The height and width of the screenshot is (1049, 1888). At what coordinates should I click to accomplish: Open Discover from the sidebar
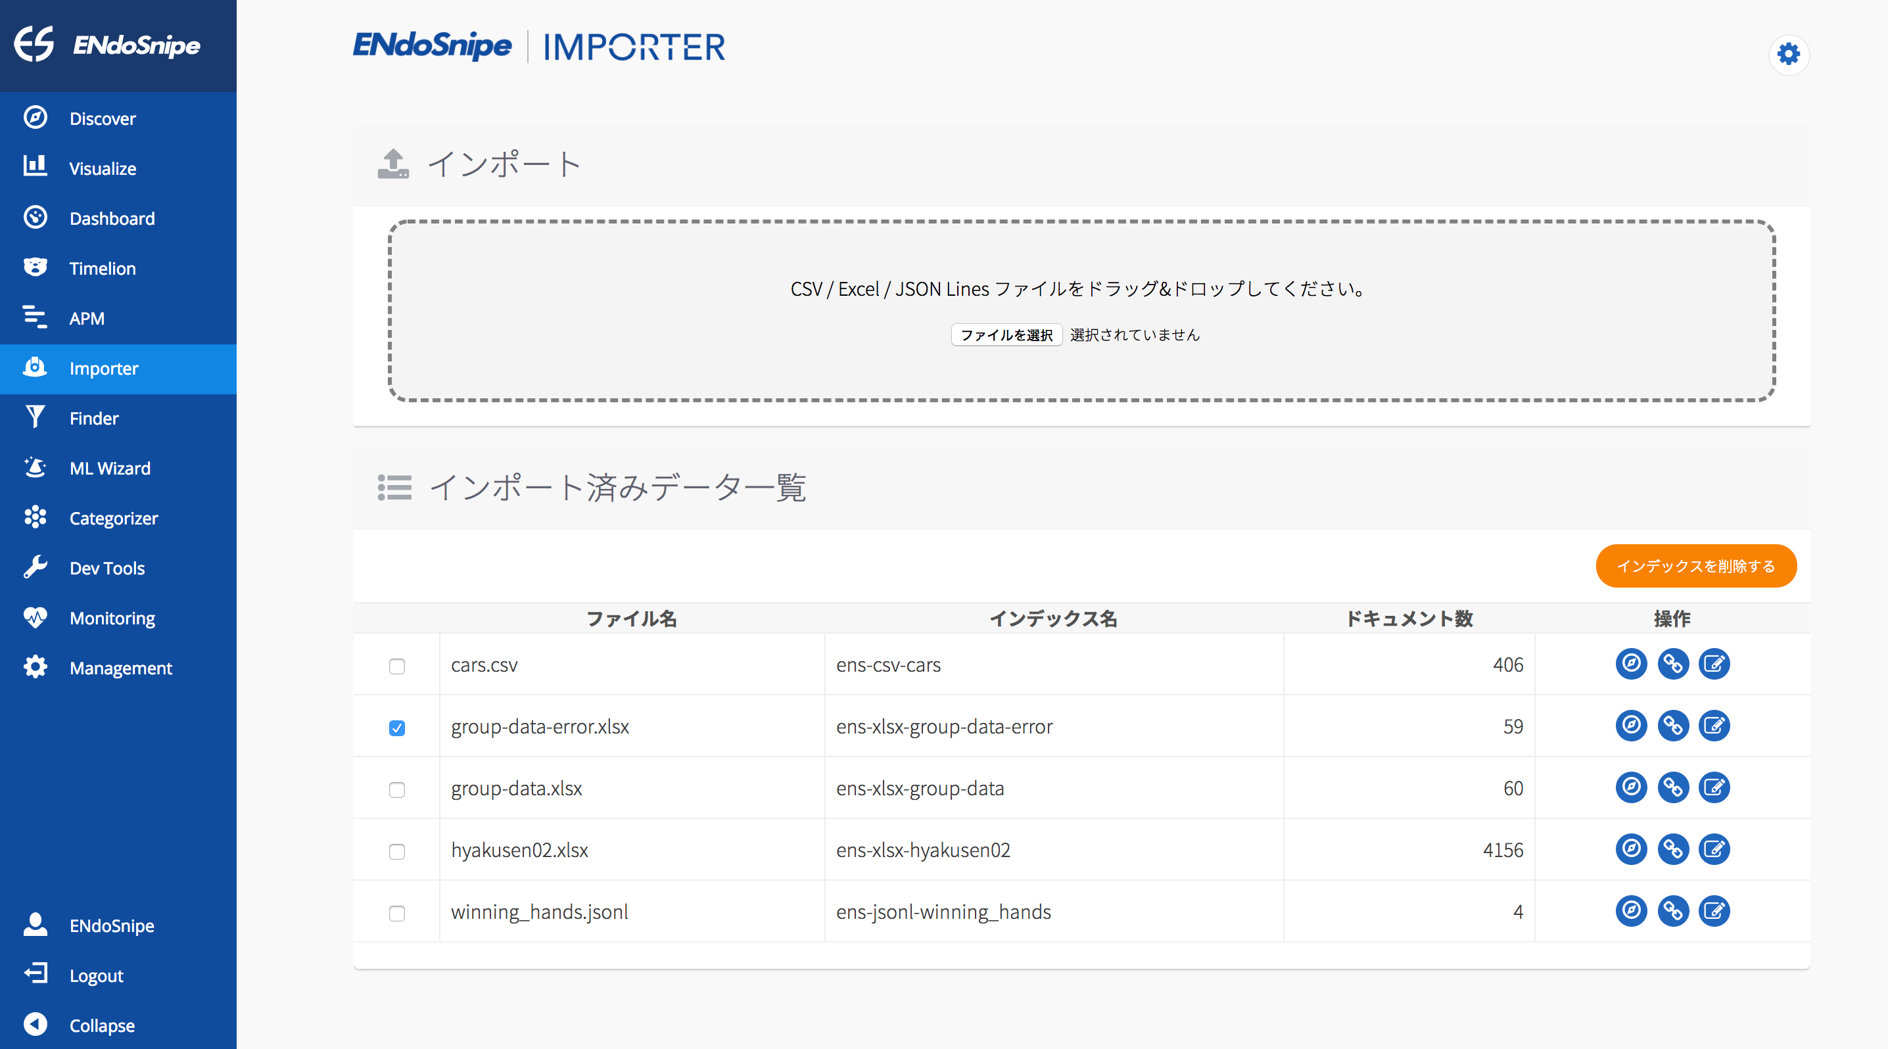click(118, 118)
